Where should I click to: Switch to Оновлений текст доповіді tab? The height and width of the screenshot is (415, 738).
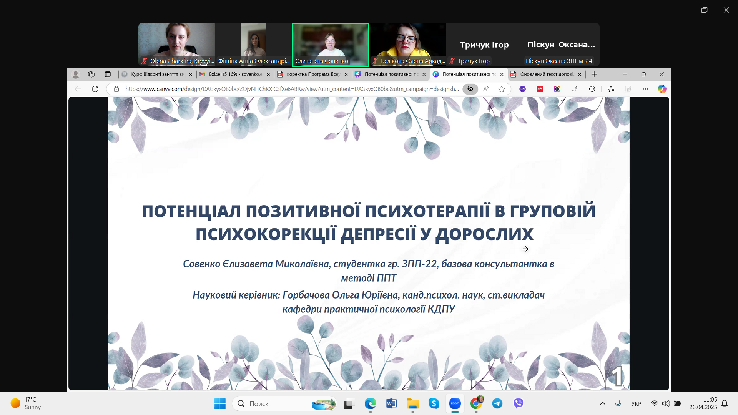pos(546,75)
